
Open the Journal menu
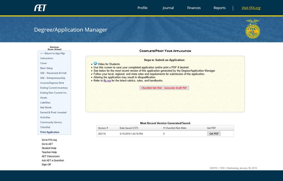pyautogui.click(x=168, y=8)
